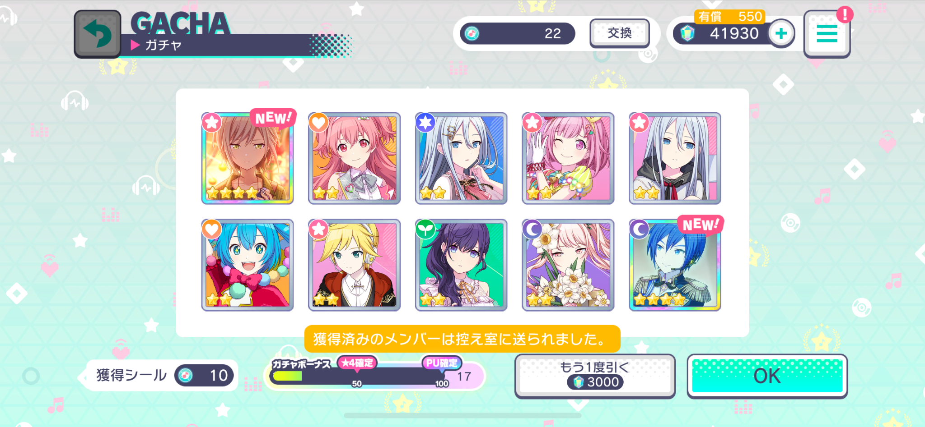
Task: Confirm results with the OK button
Action: click(767, 376)
